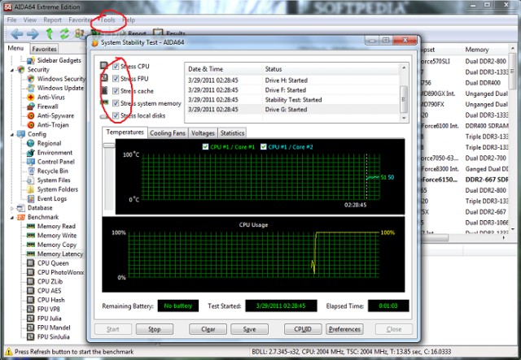Click the Memory Read benchmark icon

(31, 226)
